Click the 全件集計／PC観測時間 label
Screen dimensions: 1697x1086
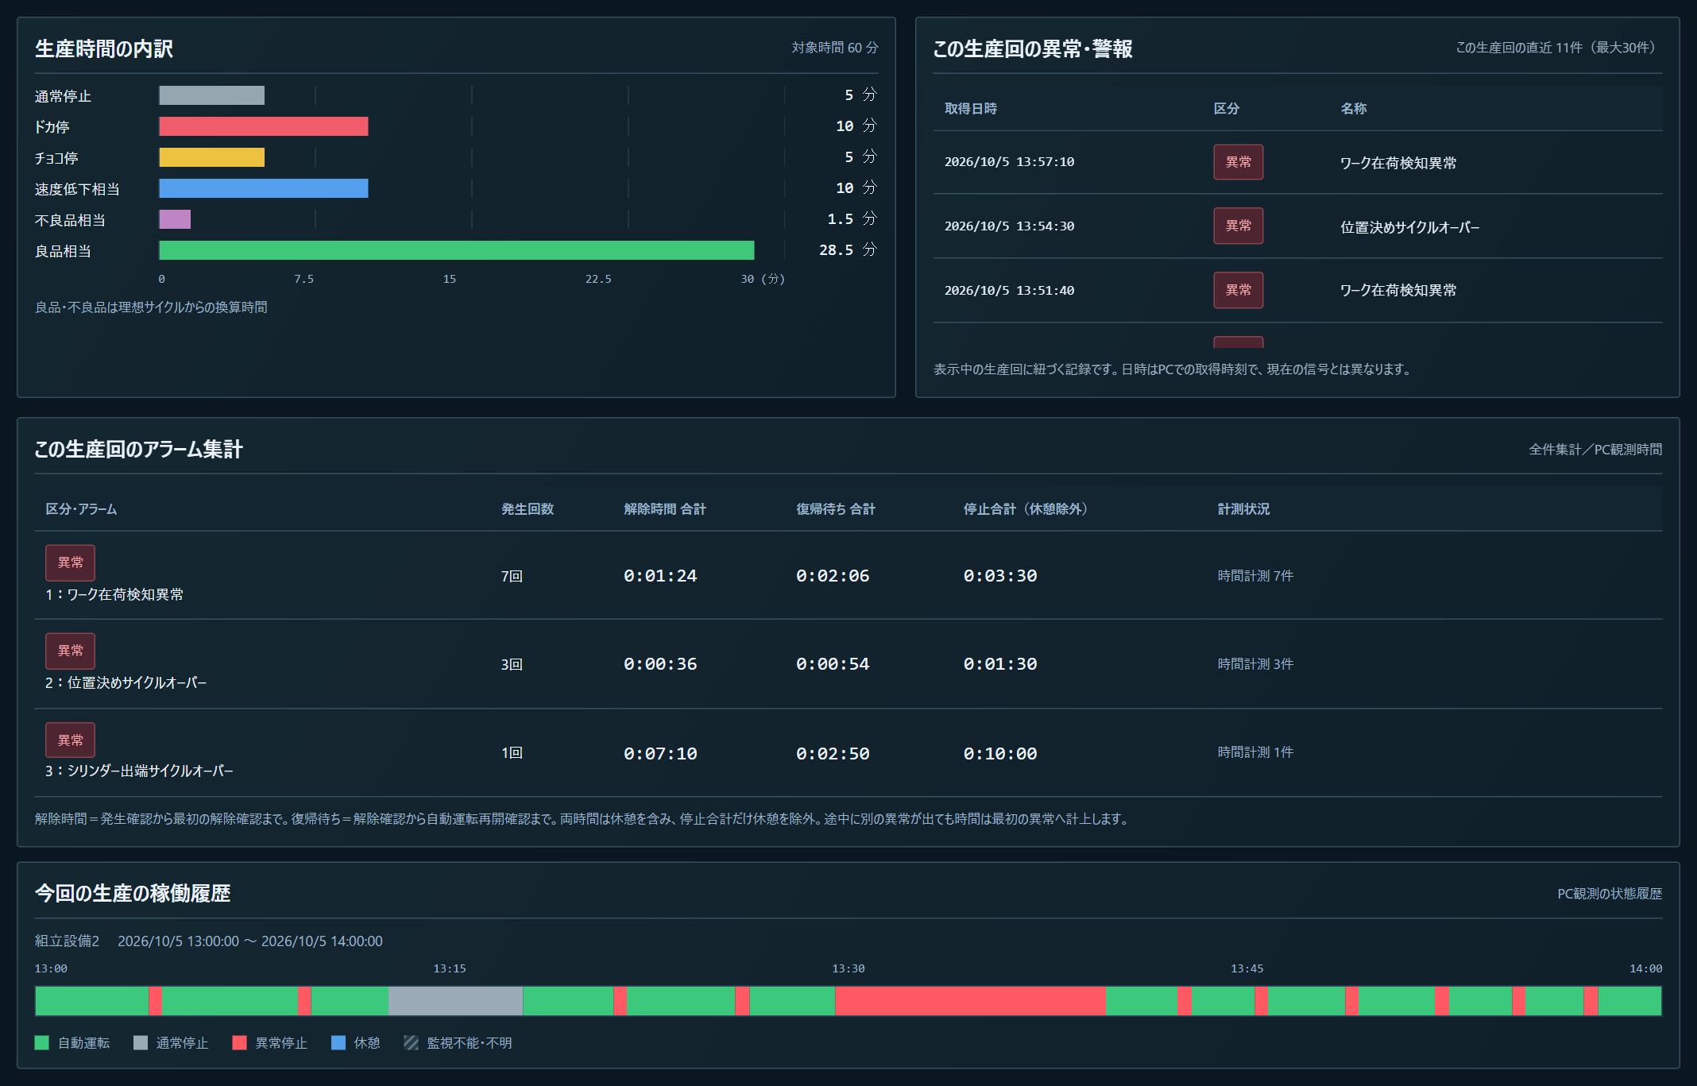1595,450
